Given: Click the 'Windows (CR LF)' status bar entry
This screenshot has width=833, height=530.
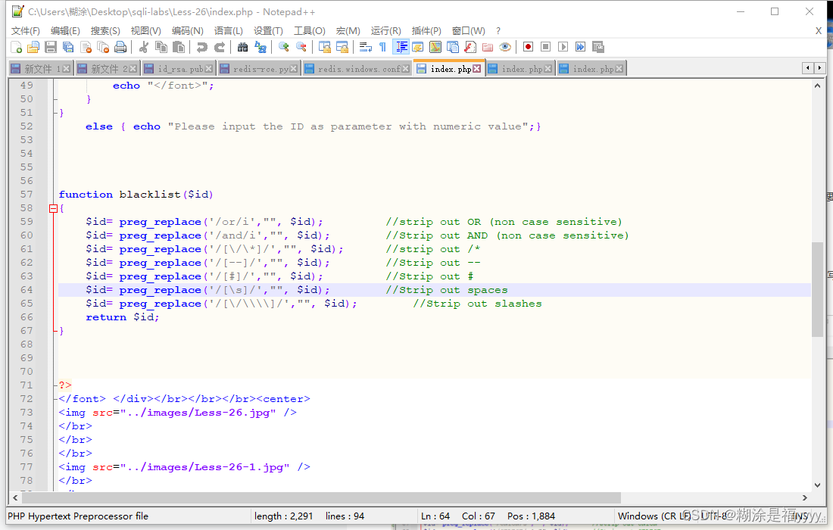Looking at the screenshot, I should coord(654,516).
